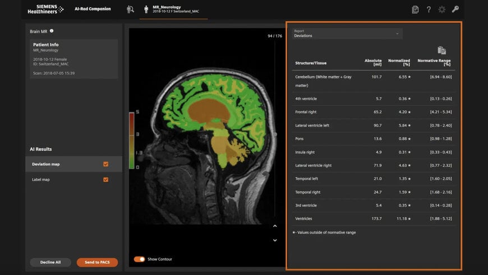
Task: Click the Decline All button
Action: 50,262
